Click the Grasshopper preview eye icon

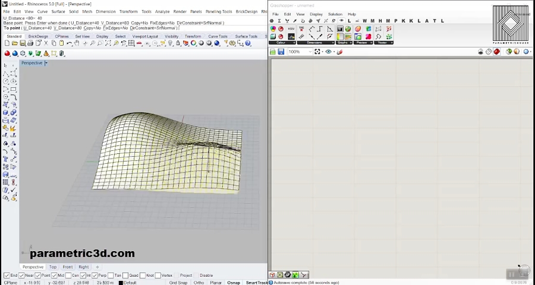click(328, 52)
